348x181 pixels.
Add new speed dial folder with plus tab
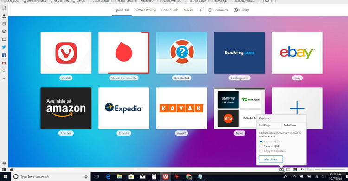click(200, 10)
